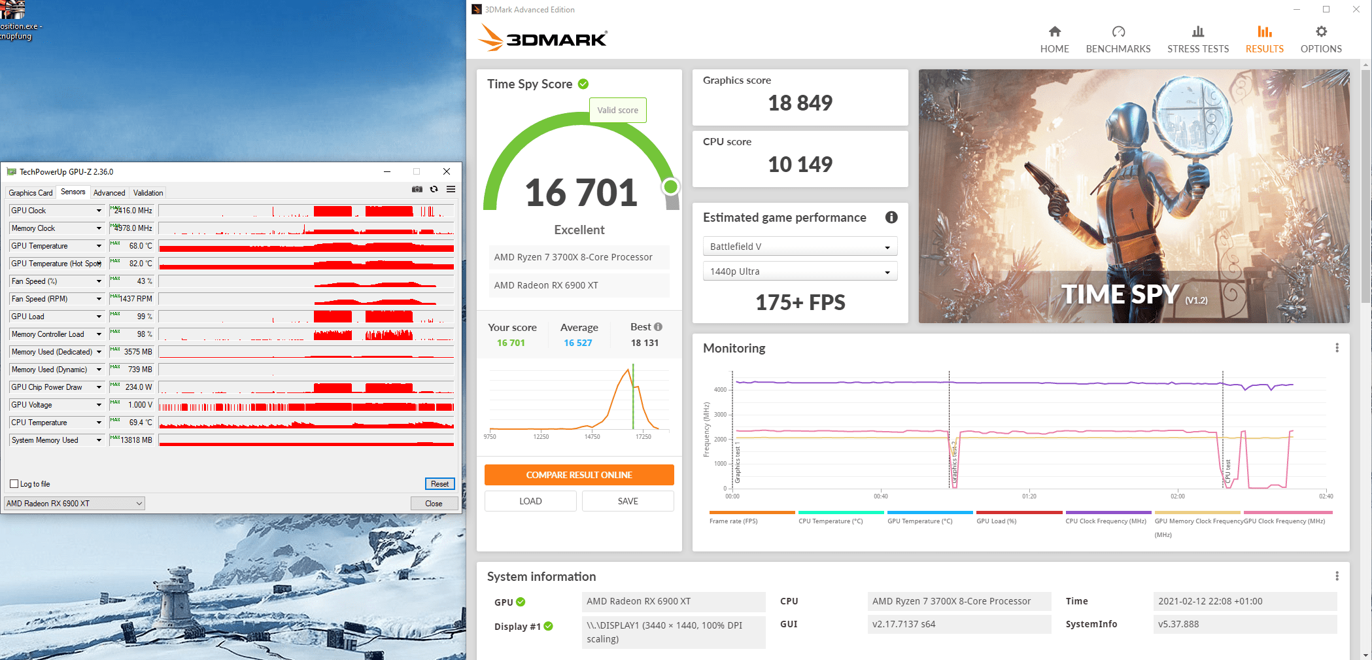Screen dimensions: 1372x660
Task: Open the System Memory Used sensor dropdown
Action: tap(99, 440)
